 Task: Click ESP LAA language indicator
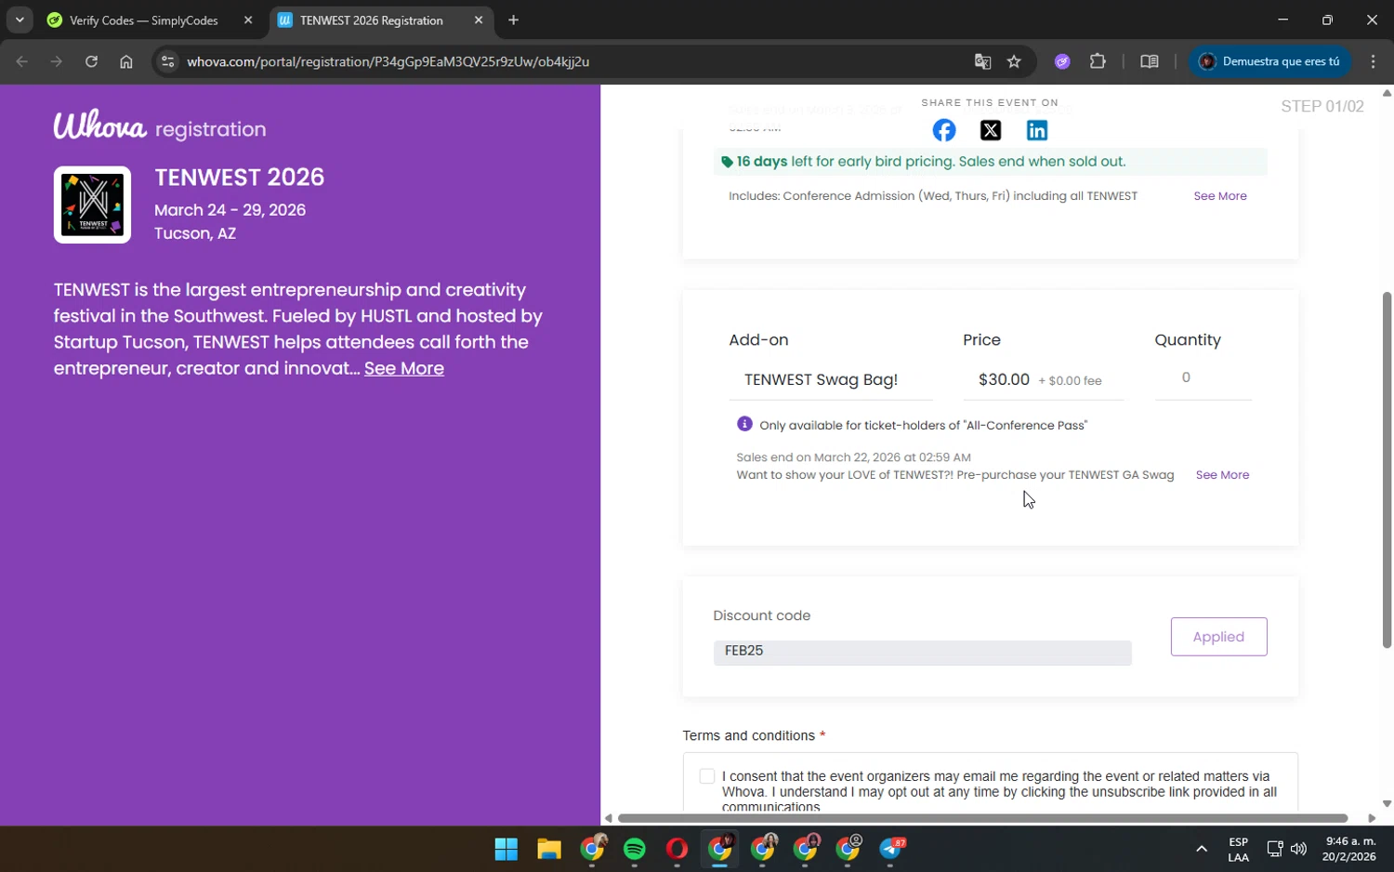click(1238, 849)
